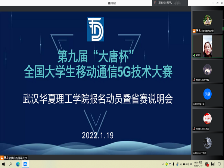This screenshot has height=168, width=224.
Task: Launch Microsoft Edge from the taskbar
Action: [x=18, y=164]
